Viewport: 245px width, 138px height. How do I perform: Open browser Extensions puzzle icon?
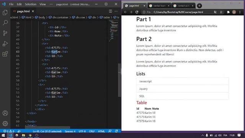[x=228, y=12]
